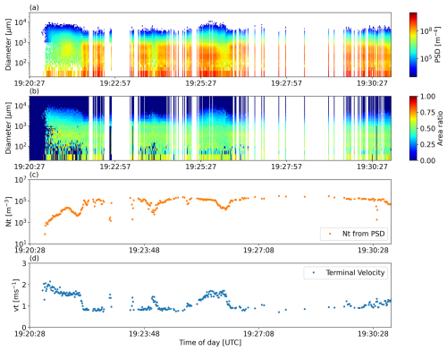Click the 19:27:57 tick label under panel (b)
447x351 pixels.
tap(286, 167)
